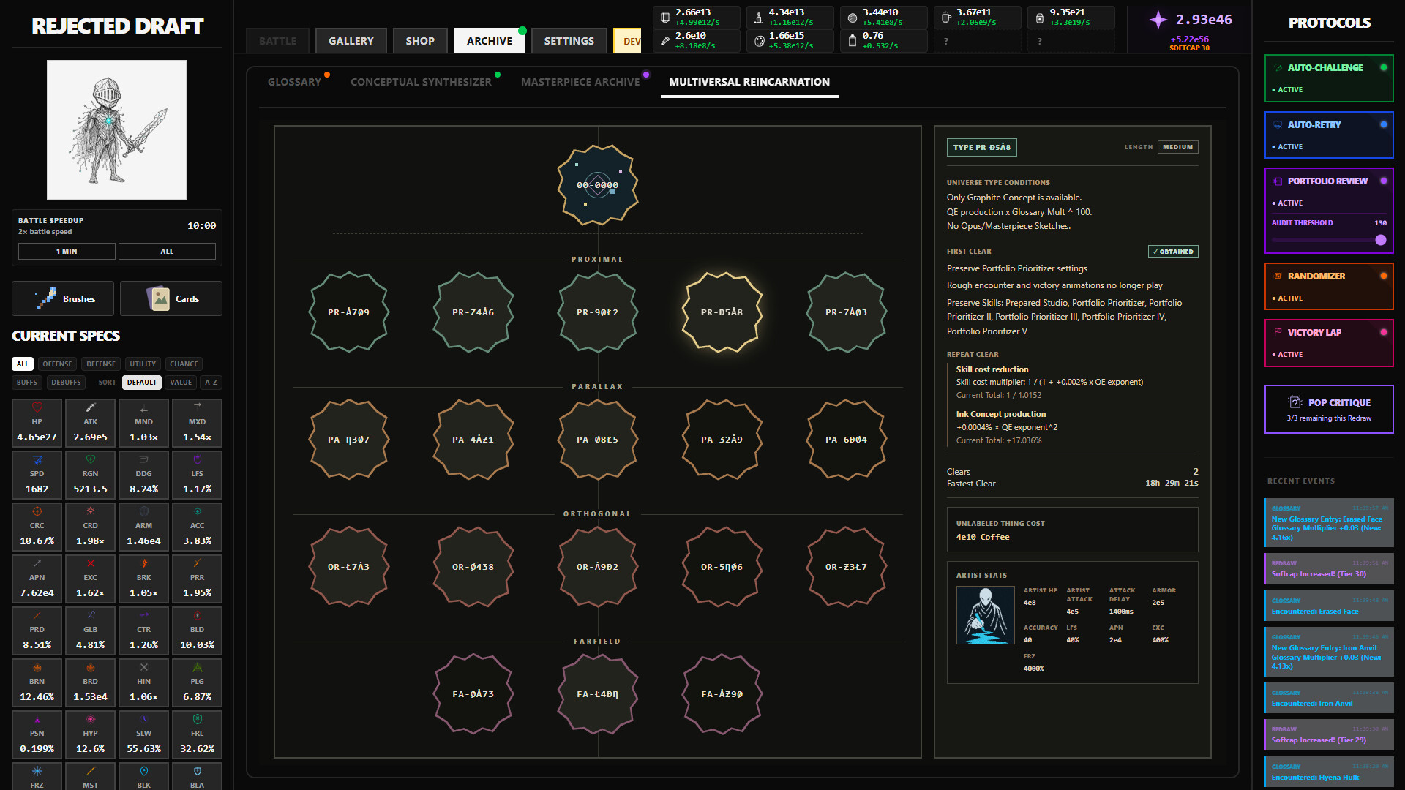Viewport: 1405px width, 790px height.
Task: Sort specs by VALUE
Action: [x=181, y=382]
